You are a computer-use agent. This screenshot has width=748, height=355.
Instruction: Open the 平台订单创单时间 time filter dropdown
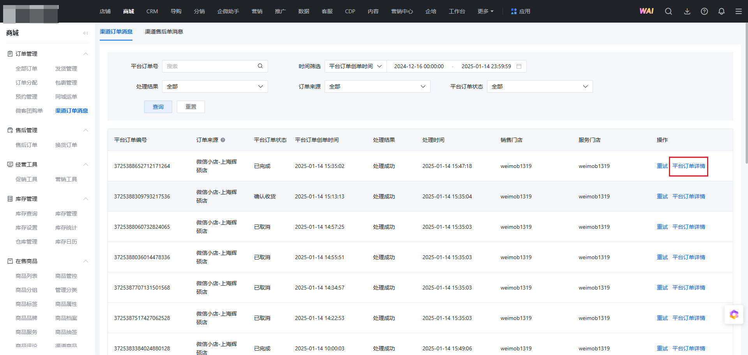click(x=355, y=66)
